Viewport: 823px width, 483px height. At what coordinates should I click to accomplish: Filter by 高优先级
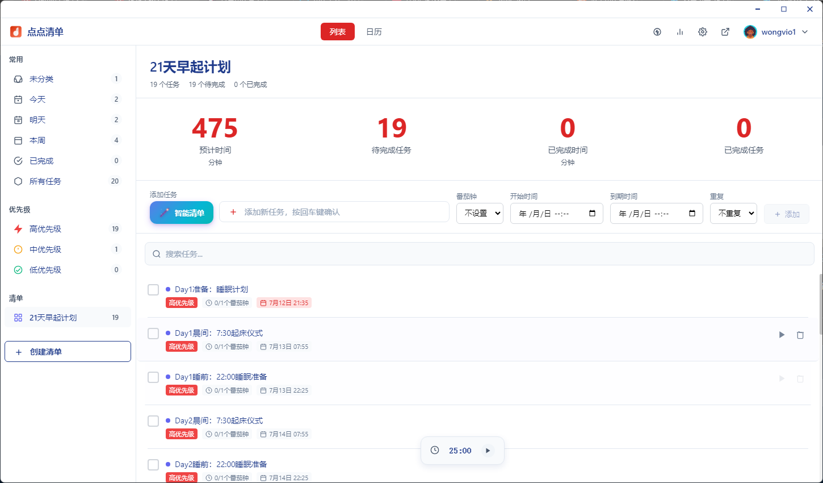[x=68, y=229]
